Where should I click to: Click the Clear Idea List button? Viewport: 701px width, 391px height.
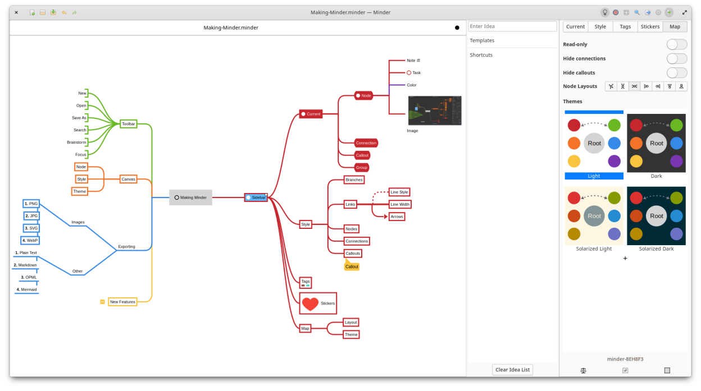point(512,370)
